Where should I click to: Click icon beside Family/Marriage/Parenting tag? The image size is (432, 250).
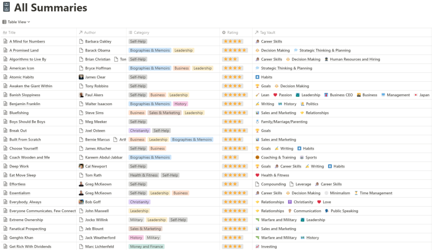pos(257,122)
